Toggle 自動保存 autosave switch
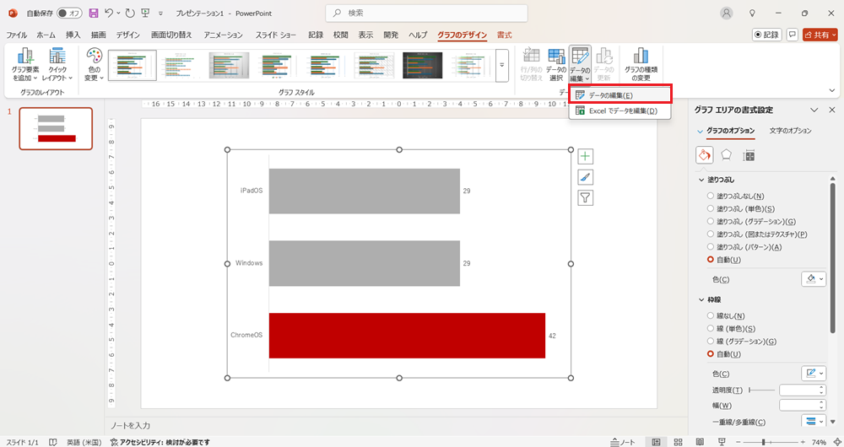The image size is (844, 447). click(69, 13)
